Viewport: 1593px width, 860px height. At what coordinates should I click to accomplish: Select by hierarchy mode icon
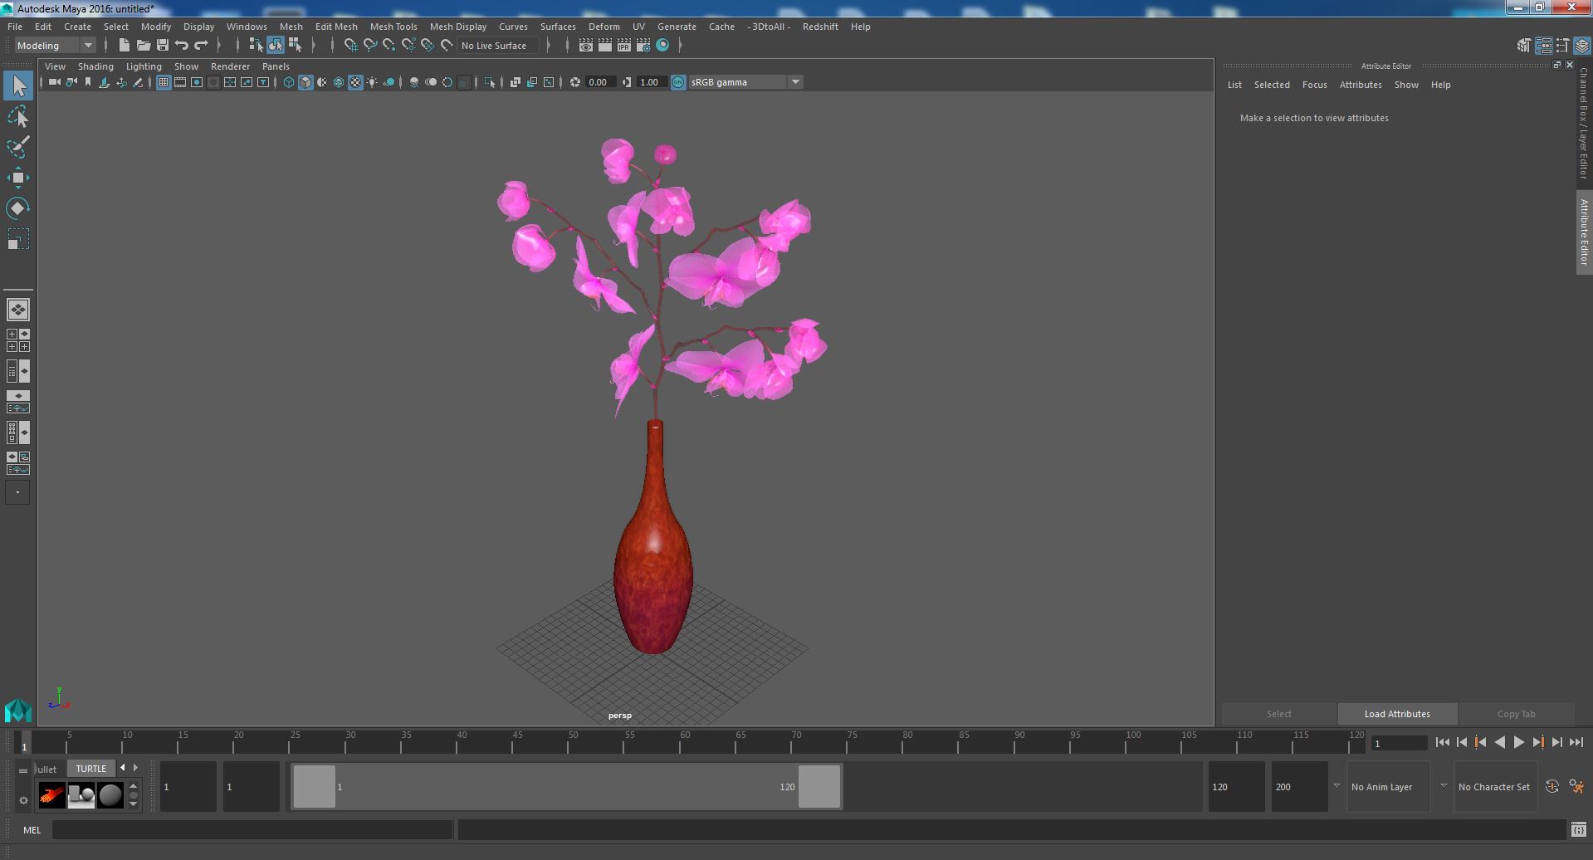[256, 45]
